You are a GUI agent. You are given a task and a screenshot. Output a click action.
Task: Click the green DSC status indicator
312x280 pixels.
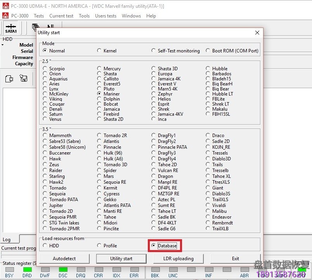tap(63, 270)
